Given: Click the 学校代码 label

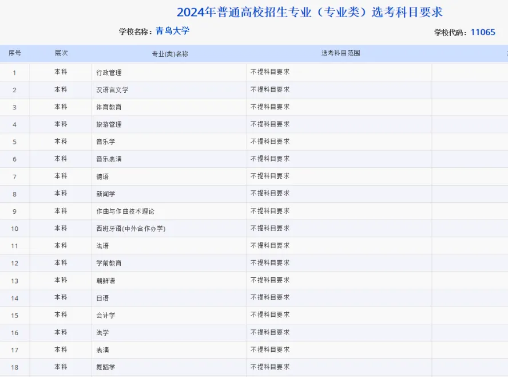Looking at the screenshot, I should 451,33.
